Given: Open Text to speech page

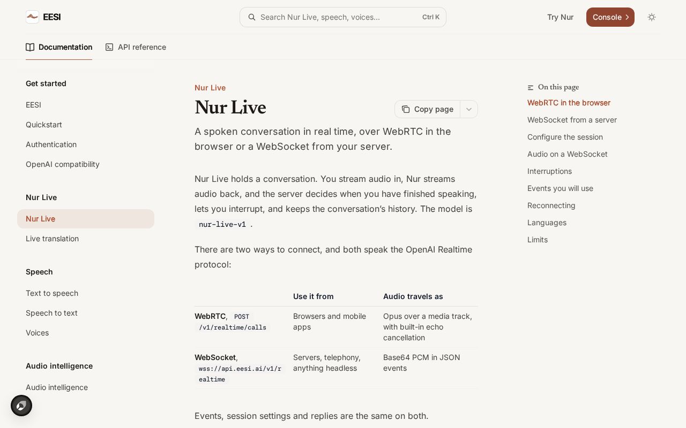Looking at the screenshot, I should pyautogui.click(x=86, y=293).
